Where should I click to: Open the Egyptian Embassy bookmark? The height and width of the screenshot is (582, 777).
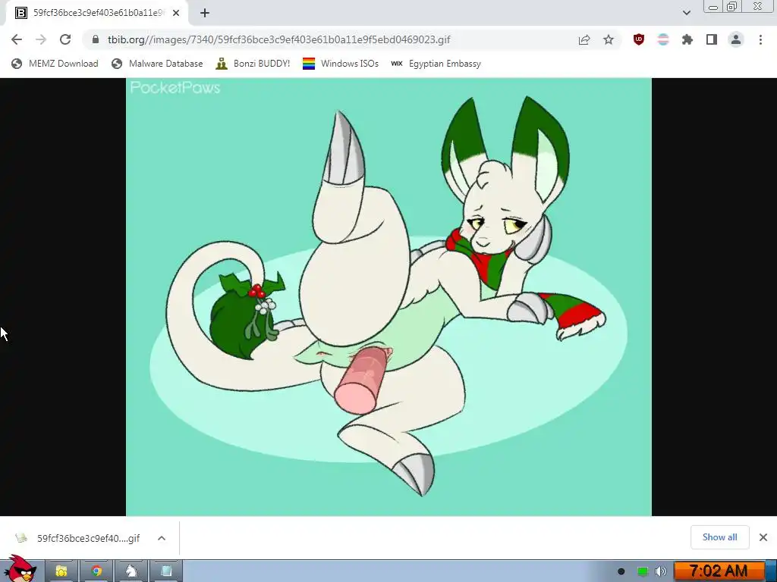click(x=436, y=64)
